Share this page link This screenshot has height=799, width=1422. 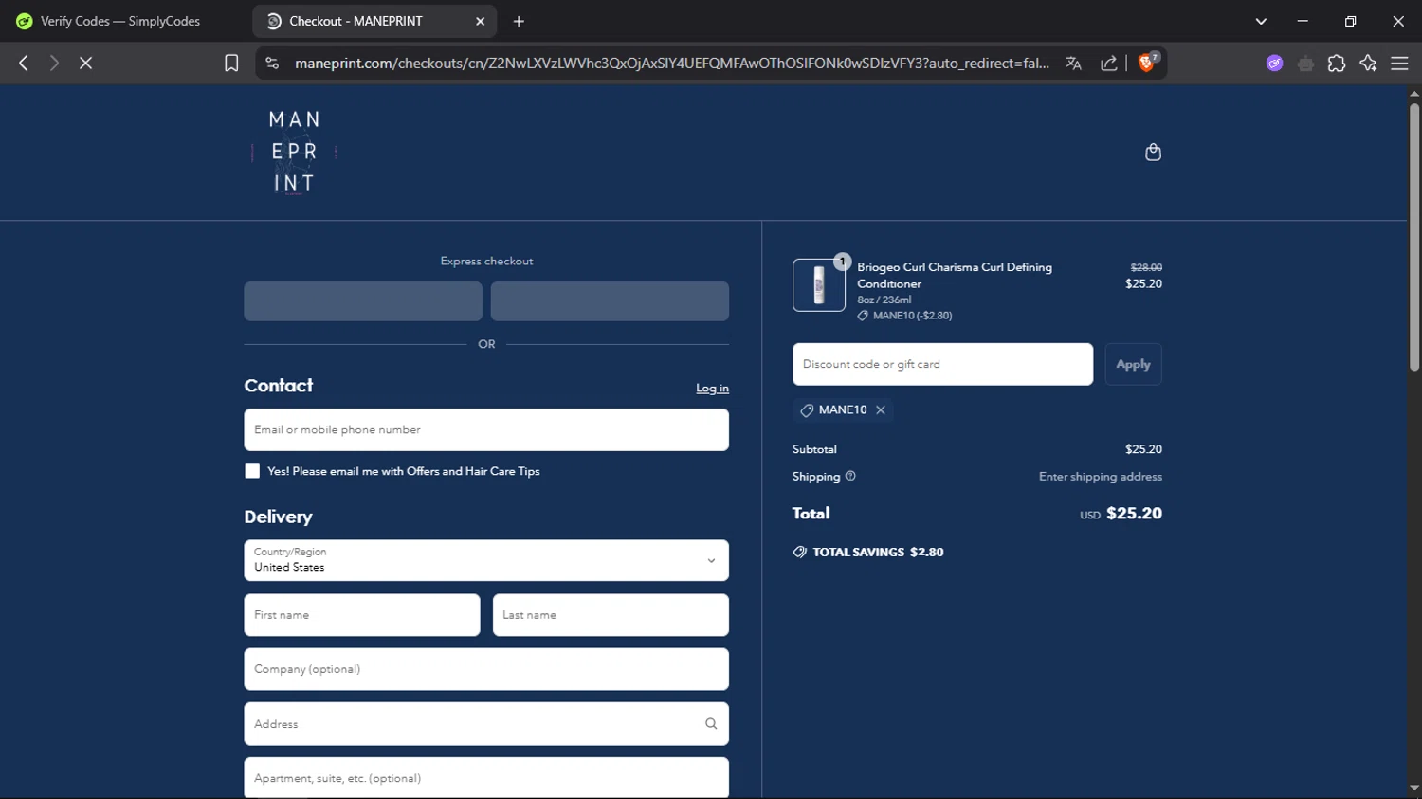click(1108, 63)
